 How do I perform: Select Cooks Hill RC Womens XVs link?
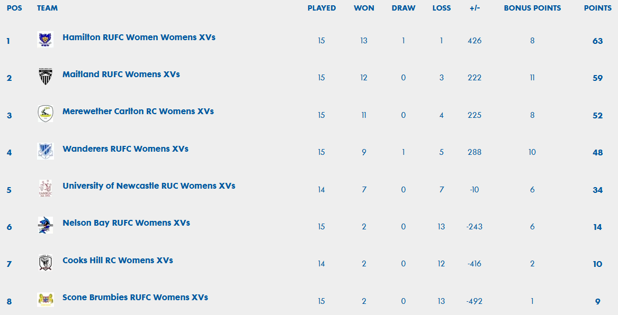(x=118, y=261)
